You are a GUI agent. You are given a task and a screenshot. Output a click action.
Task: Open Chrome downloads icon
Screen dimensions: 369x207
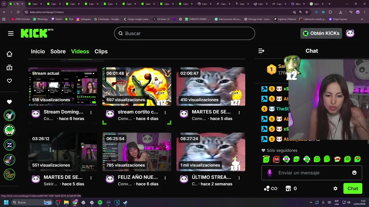point(340,12)
